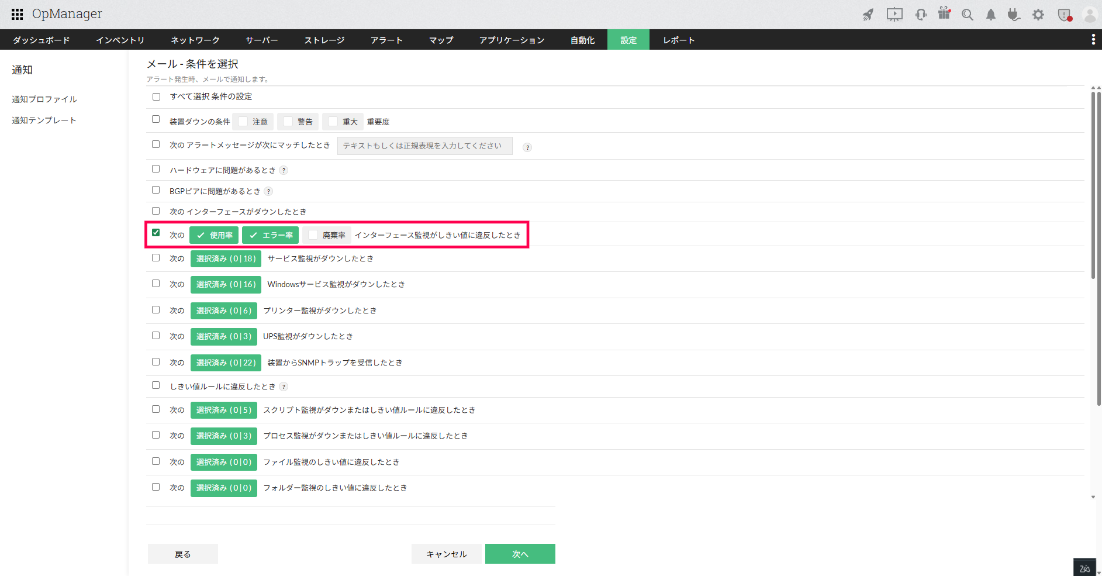
Task: Open the アプリケーション tab
Action: coord(512,40)
